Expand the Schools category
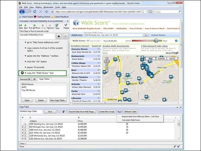 click(x=99, y=84)
